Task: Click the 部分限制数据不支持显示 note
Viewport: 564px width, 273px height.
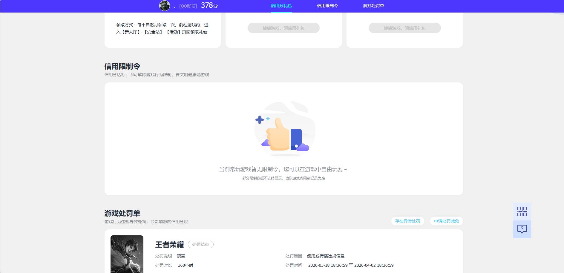Action: coord(283,178)
